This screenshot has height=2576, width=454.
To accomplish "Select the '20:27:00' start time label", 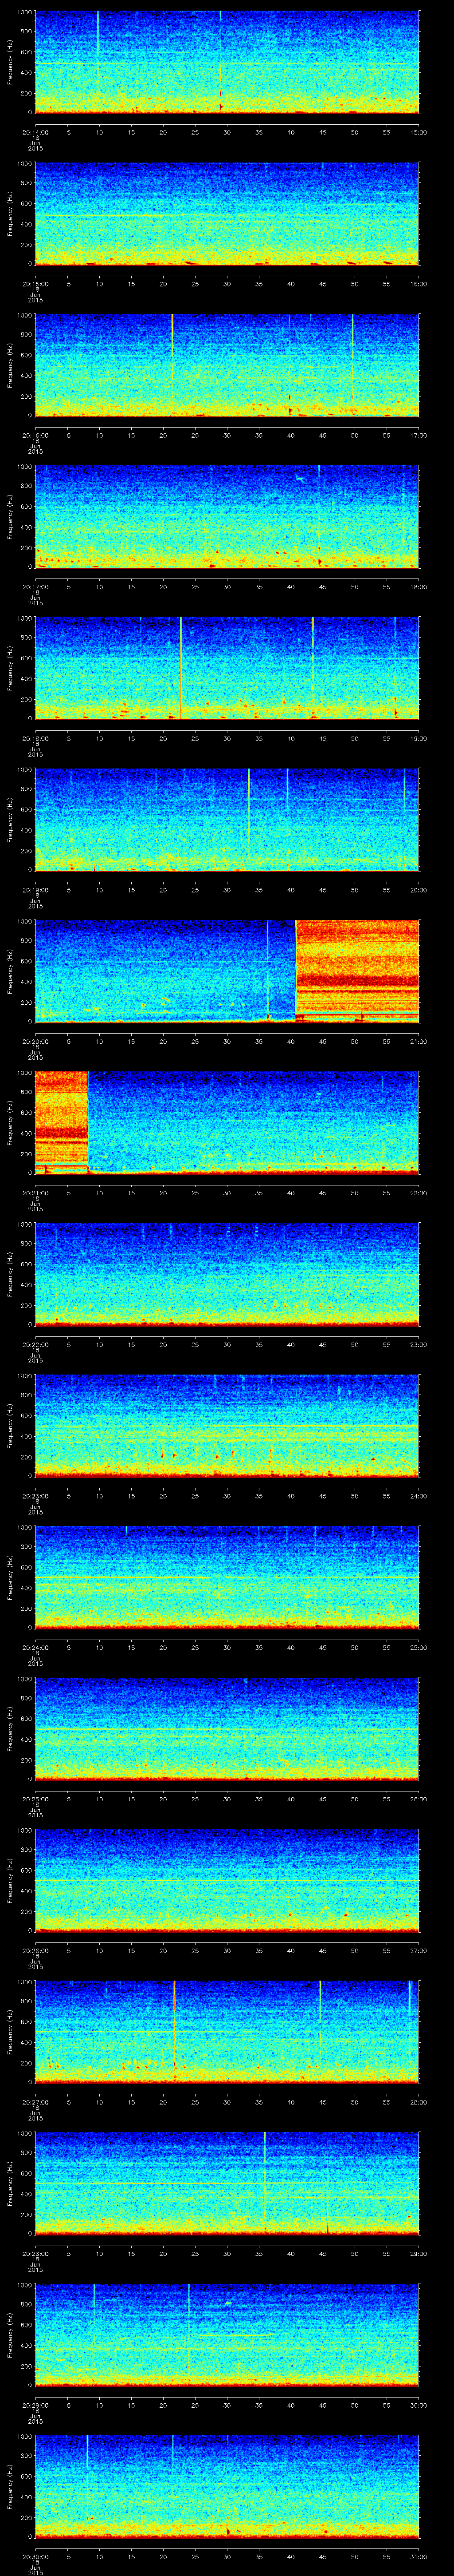I will pyautogui.click(x=35, y=2102).
